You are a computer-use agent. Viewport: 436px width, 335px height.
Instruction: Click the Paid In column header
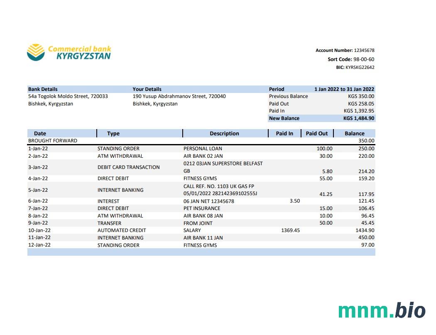pyautogui.click(x=284, y=133)
